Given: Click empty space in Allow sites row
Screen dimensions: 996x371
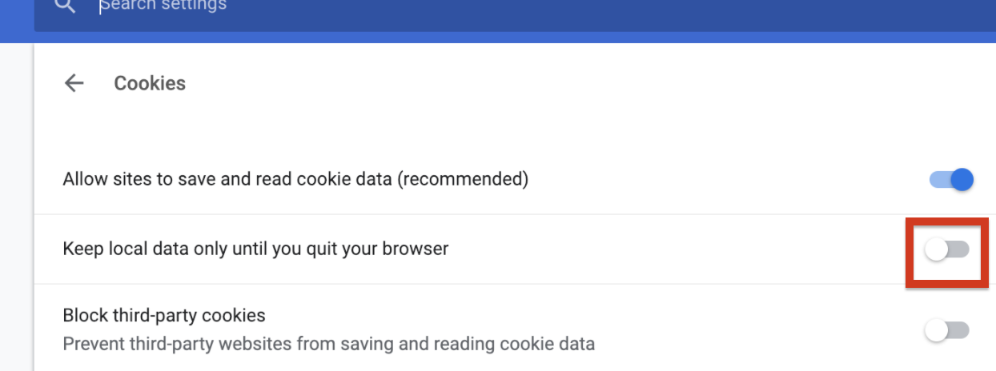Looking at the screenshot, I should [721, 179].
